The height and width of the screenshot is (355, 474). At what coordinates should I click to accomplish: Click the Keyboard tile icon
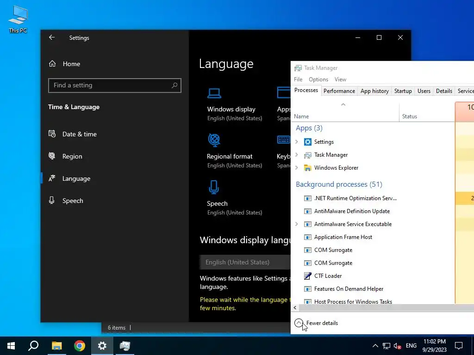point(284,140)
